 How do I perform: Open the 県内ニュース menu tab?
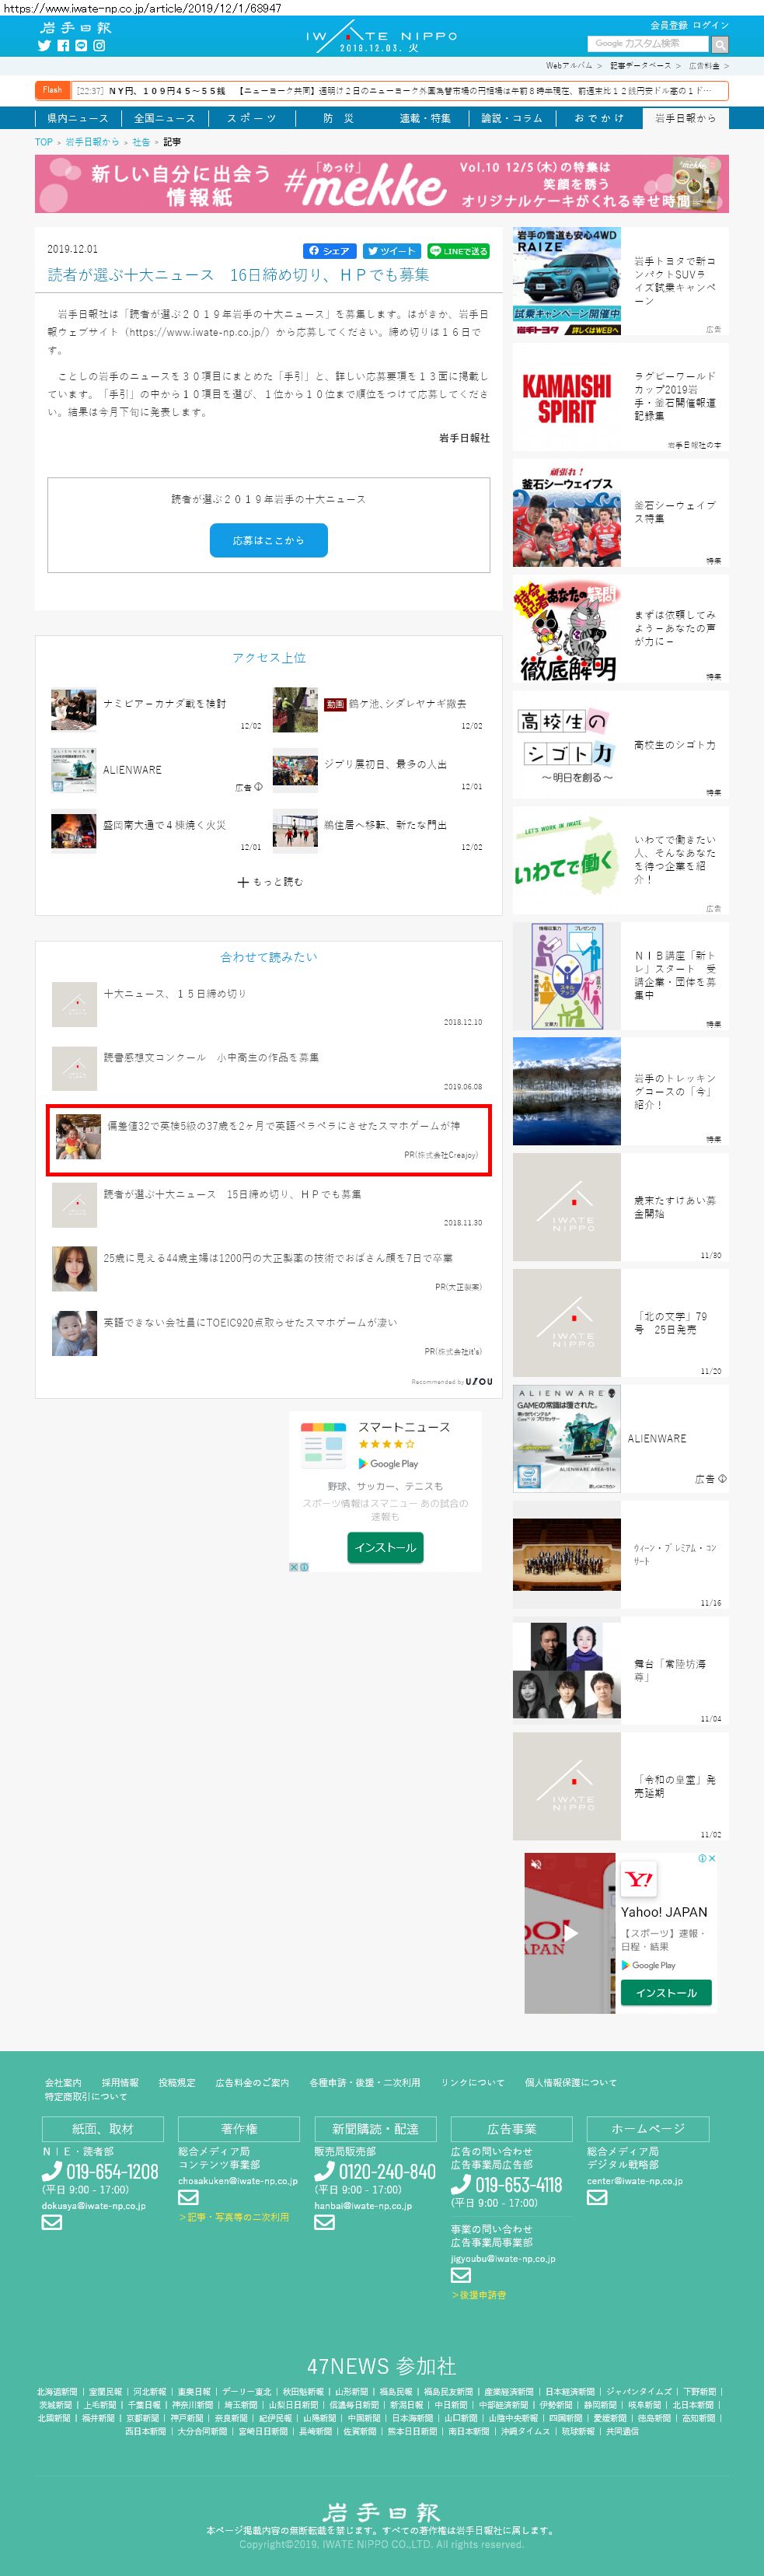78,118
